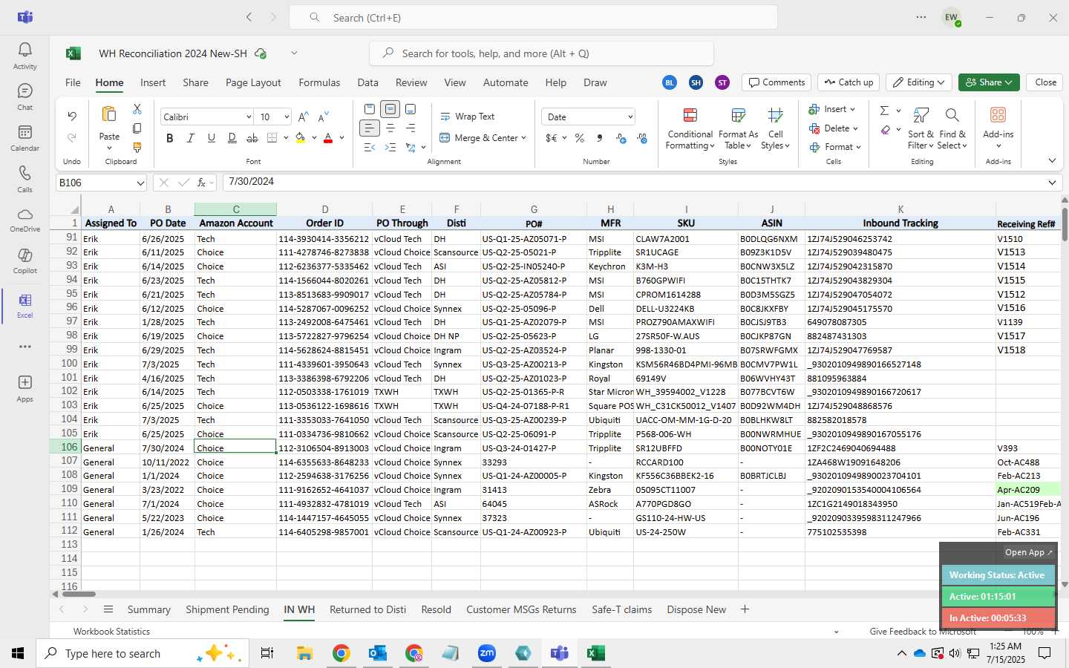Open the Editing mode dropdown
1069x668 pixels.
920,82
